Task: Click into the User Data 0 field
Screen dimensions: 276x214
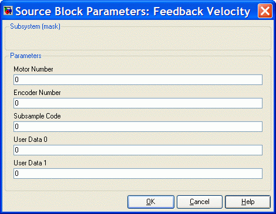Action: point(138,150)
